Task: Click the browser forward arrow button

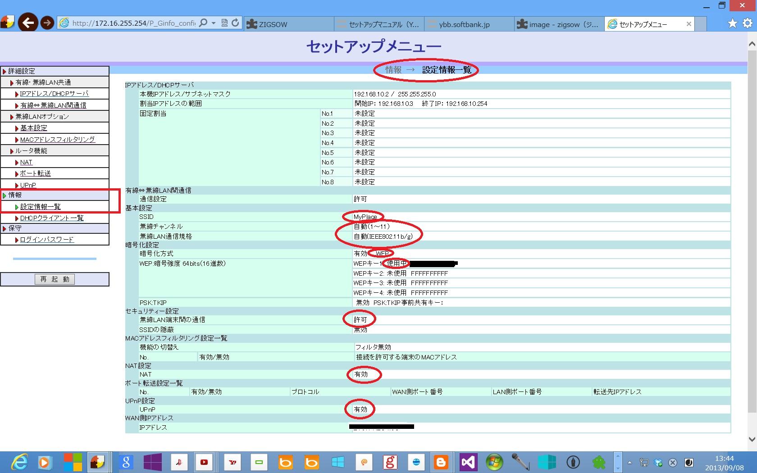Action: (x=47, y=23)
